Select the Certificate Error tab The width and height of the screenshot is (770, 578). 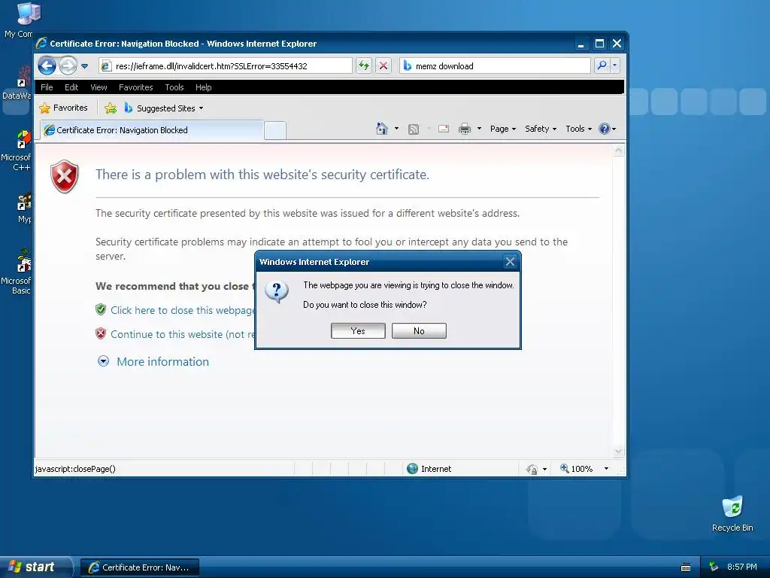[x=152, y=130]
